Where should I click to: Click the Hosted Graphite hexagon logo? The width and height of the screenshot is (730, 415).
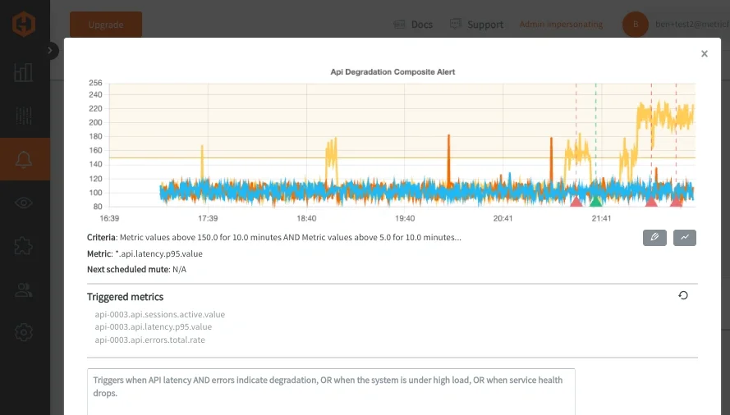point(24,23)
